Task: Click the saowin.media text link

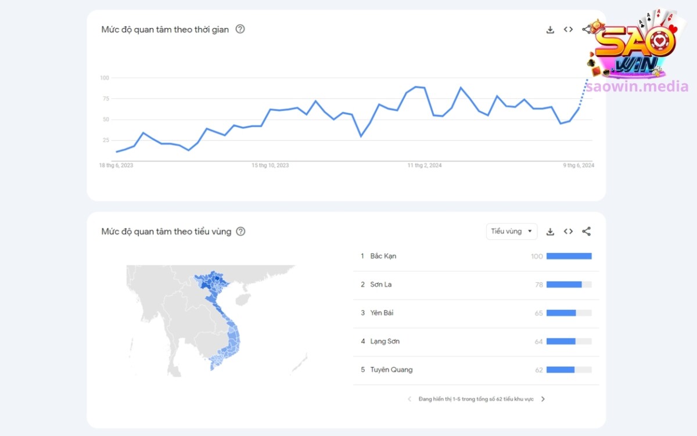Action: point(637,87)
